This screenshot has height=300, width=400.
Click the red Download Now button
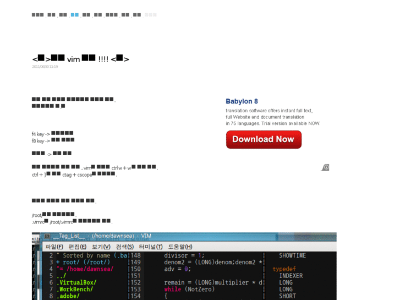pyautogui.click(x=264, y=139)
